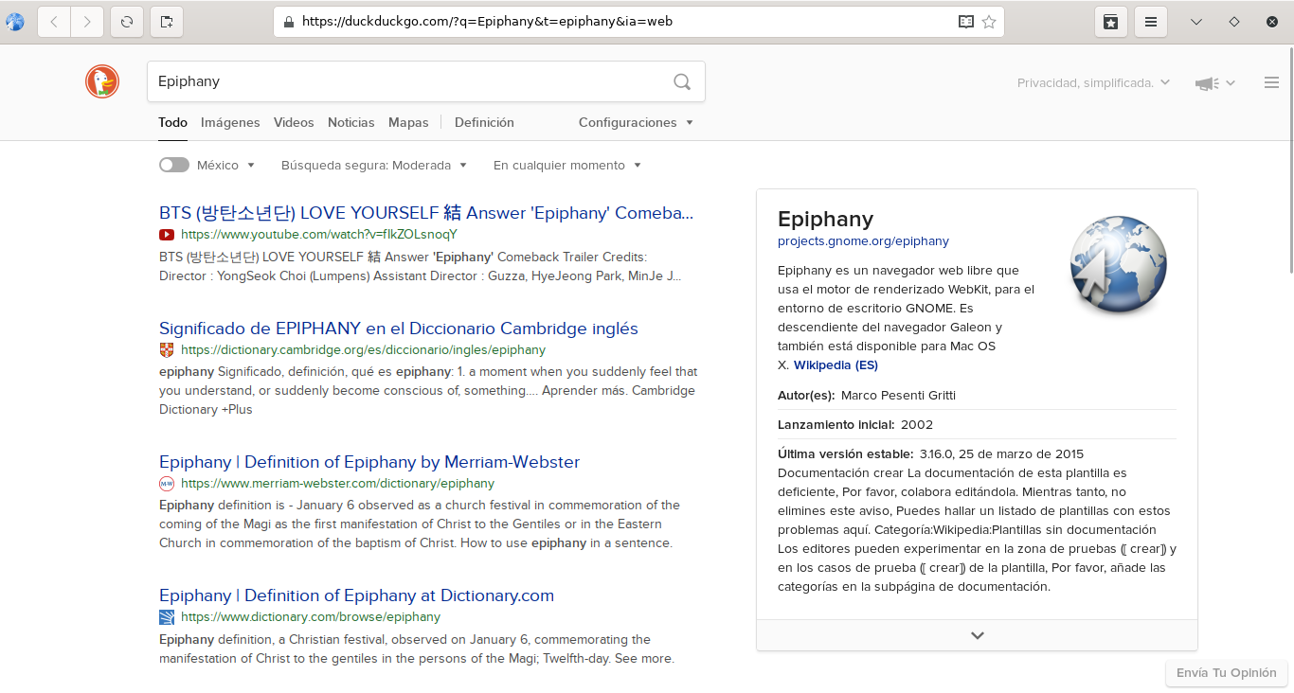The image size is (1294, 693).
Task: Open the DuckDuckGo side menu icon
Action: [1272, 82]
